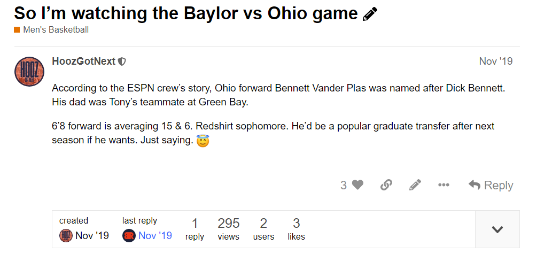
Task: Click orange category color square
Action: pyautogui.click(x=17, y=29)
